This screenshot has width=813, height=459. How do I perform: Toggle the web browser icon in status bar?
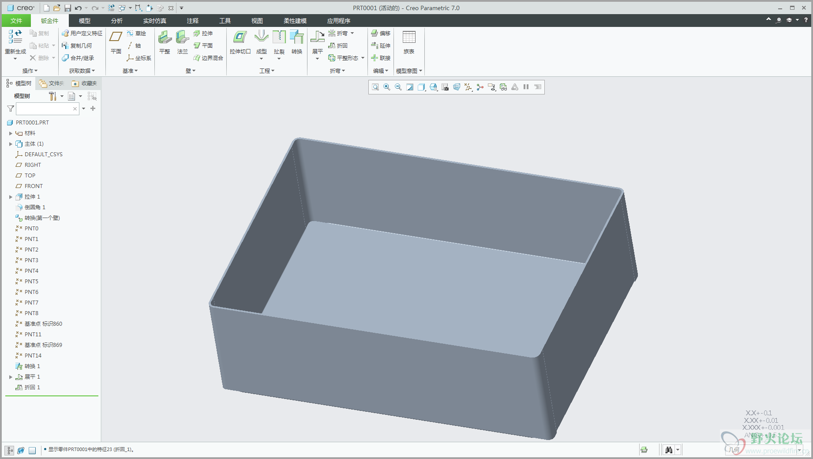pyautogui.click(x=21, y=450)
